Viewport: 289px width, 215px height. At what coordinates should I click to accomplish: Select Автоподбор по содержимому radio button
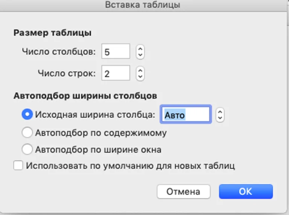coord(27,132)
